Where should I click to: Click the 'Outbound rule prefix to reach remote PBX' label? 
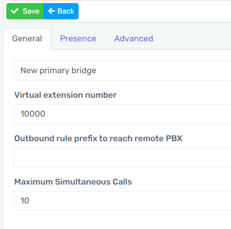point(98,139)
